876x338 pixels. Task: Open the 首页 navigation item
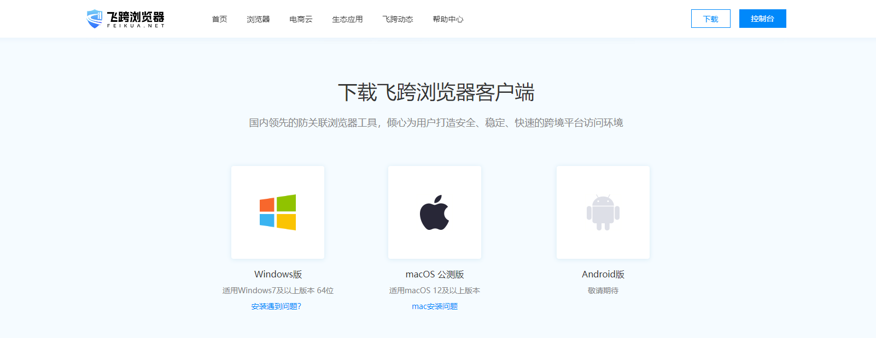click(x=219, y=19)
